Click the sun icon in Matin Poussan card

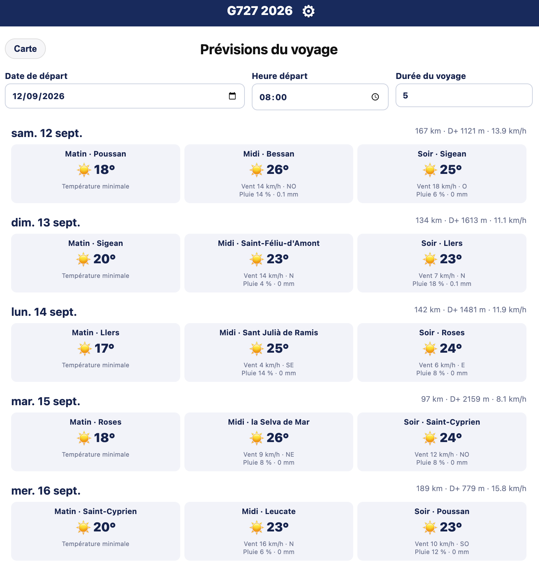[x=84, y=170]
